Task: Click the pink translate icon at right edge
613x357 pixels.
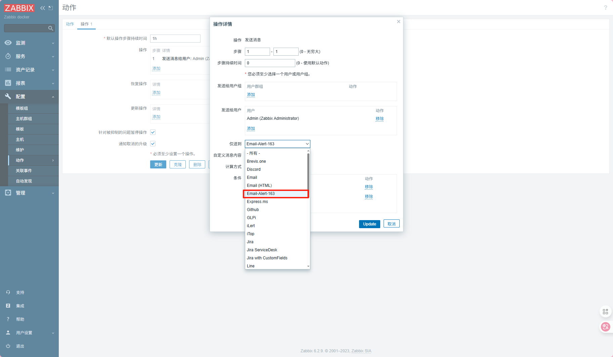Action: pos(605,326)
